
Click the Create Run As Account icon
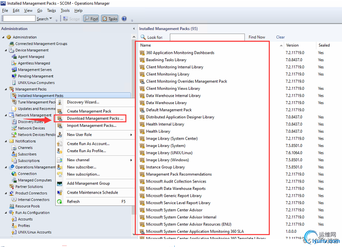(60, 144)
